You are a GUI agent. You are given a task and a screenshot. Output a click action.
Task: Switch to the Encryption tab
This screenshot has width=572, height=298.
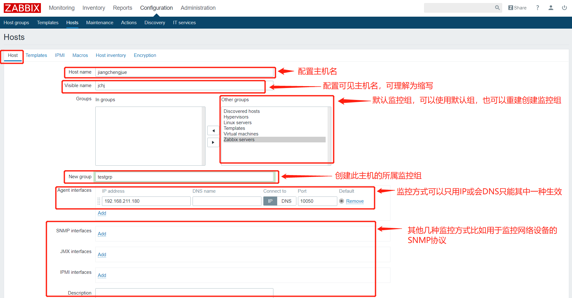145,55
